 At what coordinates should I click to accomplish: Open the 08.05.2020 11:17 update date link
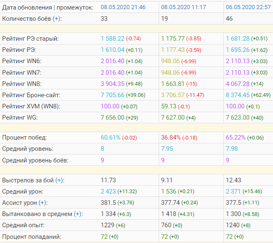pyautogui.click(x=183, y=7)
